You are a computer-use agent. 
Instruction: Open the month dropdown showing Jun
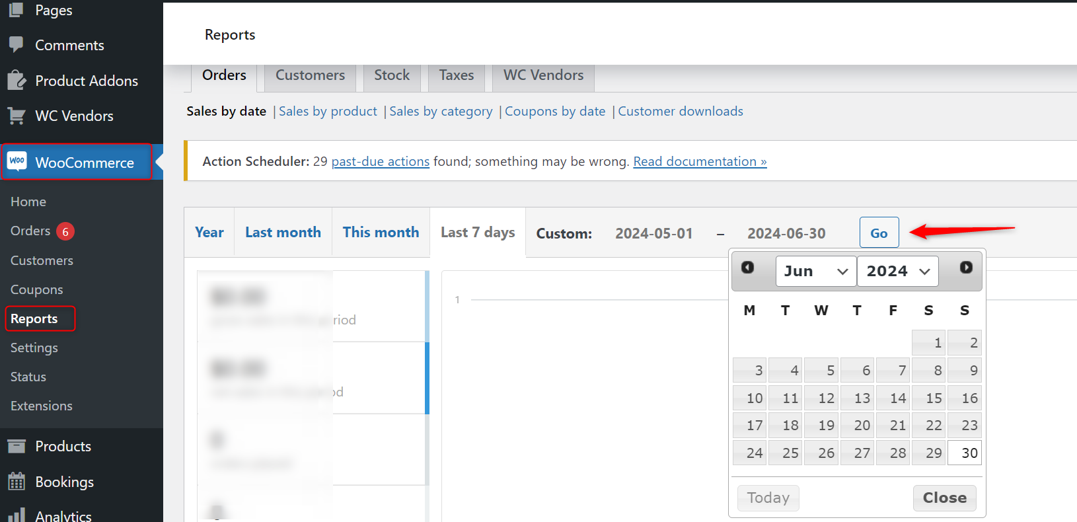click(815, 271)
